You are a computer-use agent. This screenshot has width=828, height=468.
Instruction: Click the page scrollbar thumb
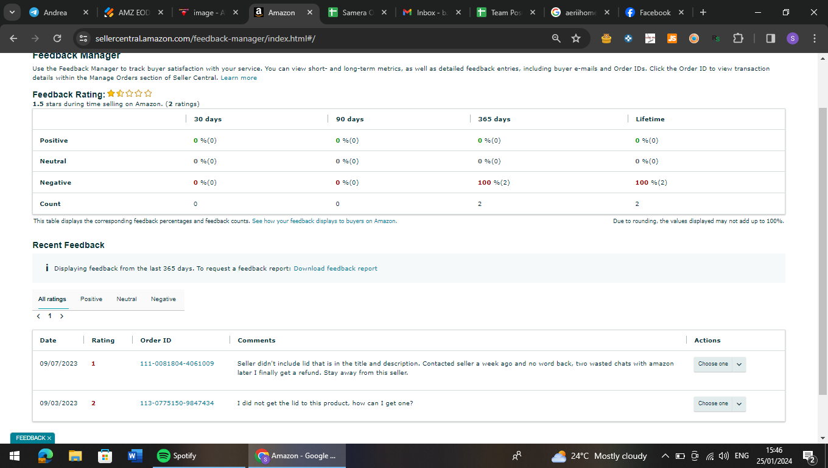coord(823,250)
